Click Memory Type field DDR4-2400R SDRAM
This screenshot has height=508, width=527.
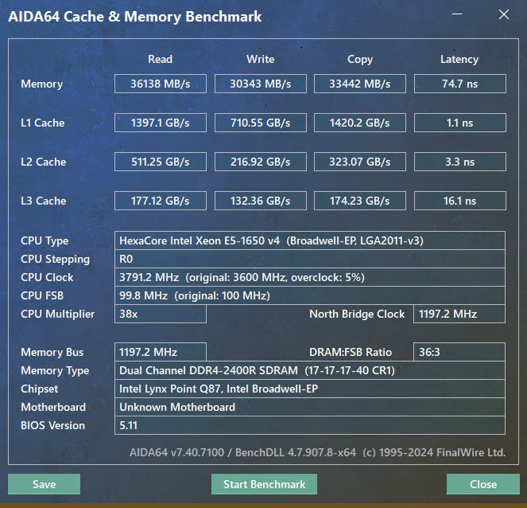pyautogui.click(x=310, y=370)
